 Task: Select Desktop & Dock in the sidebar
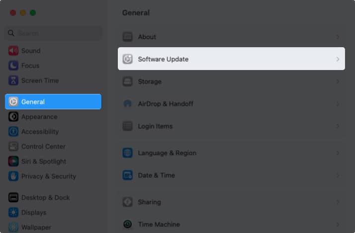[x=53, y=198]
